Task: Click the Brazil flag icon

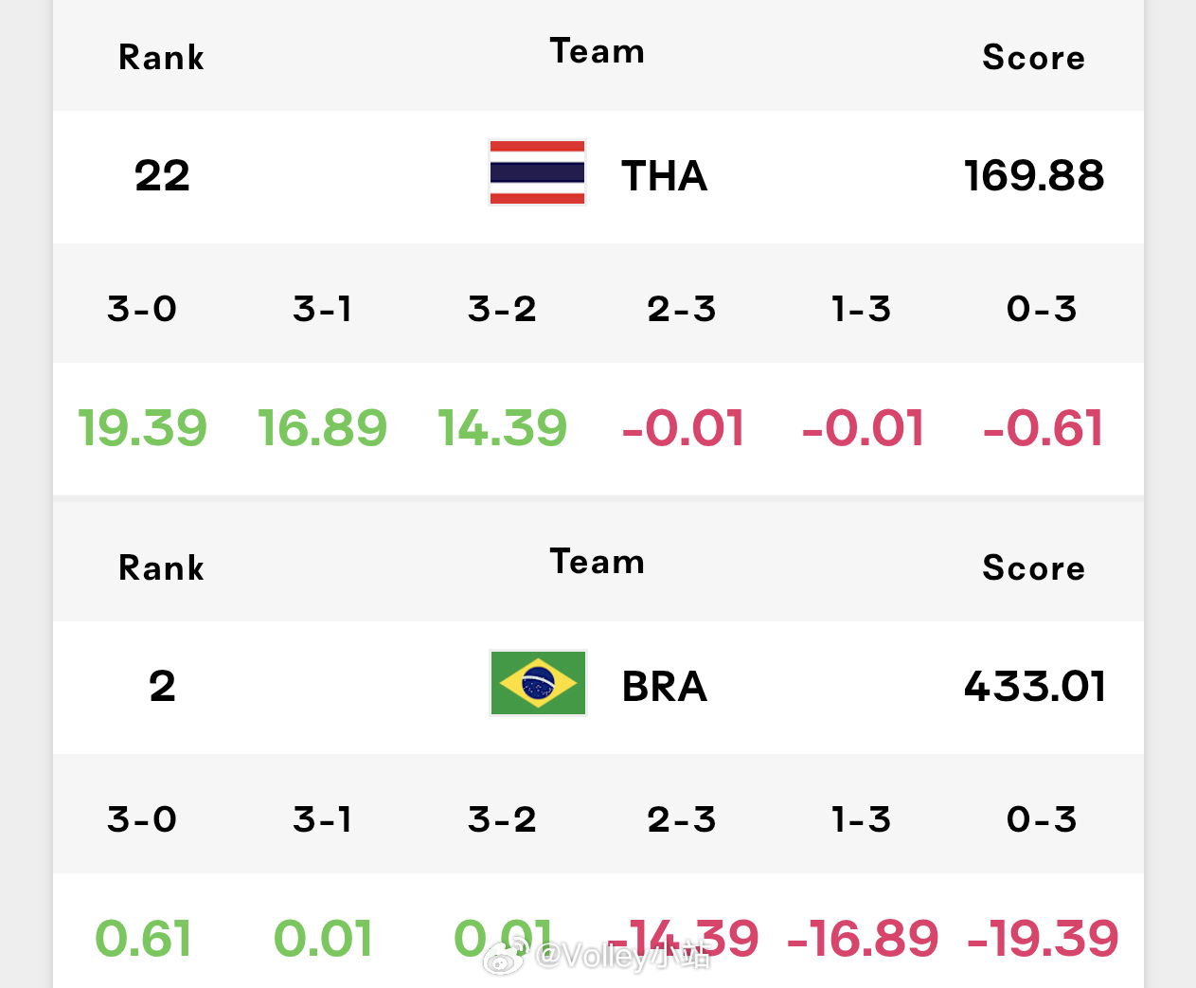Action: pyautogui.click(x=538, y=683)
